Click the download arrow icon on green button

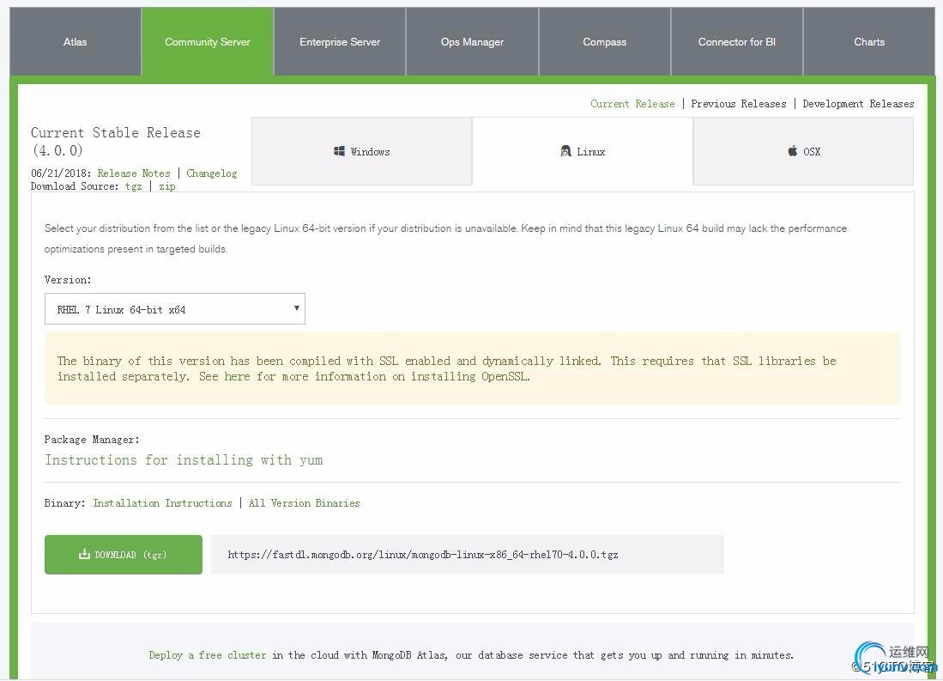coord(84,554)
